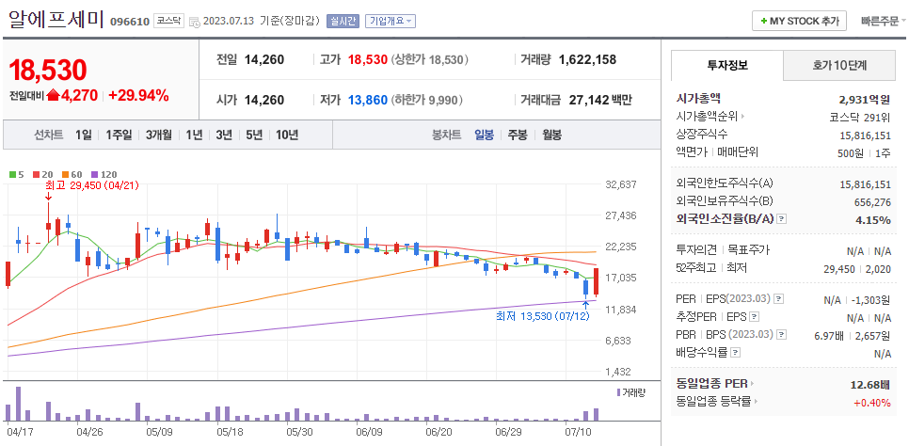Click the 코스닥 market badge

tap(170, 21)
